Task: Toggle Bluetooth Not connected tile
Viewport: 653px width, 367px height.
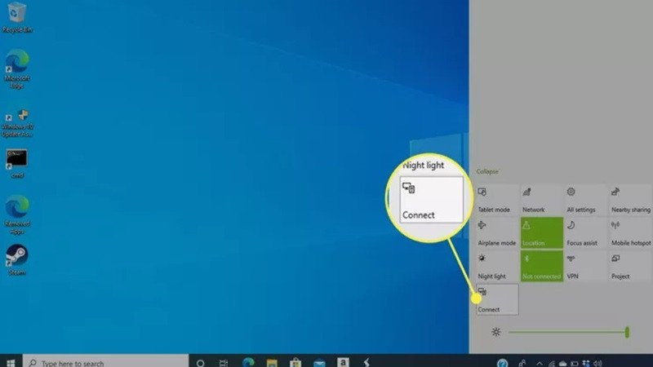Action: (x=541, y=267)
